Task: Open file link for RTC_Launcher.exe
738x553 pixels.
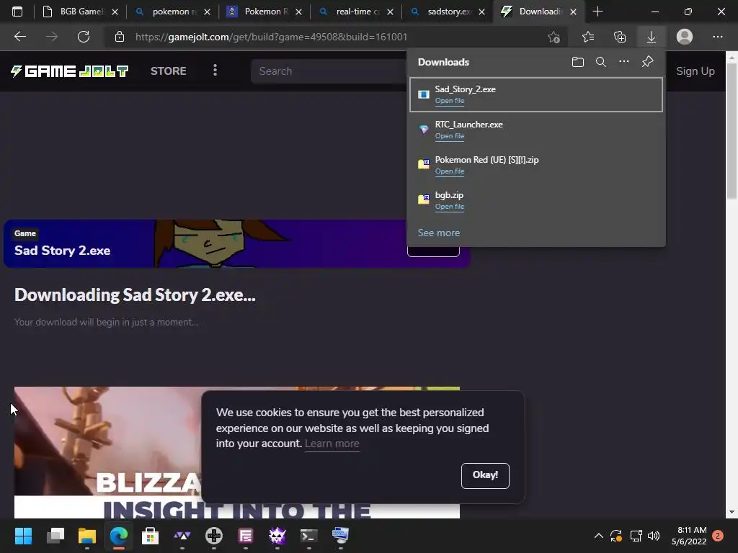Action: point(450,136)
